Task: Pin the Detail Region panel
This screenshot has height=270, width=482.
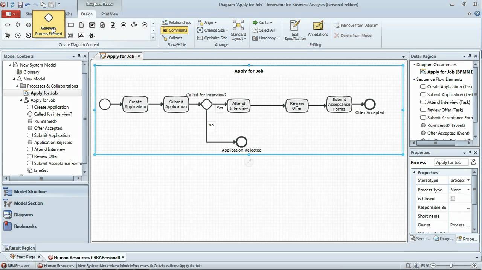Action: point(470,56)
